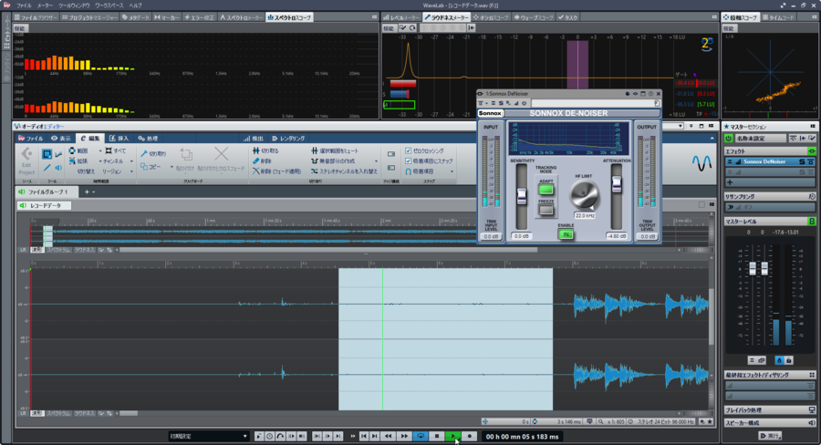Select the play tool speaker icon
Screen dimensions: 821x445
(x=58, y=168)
